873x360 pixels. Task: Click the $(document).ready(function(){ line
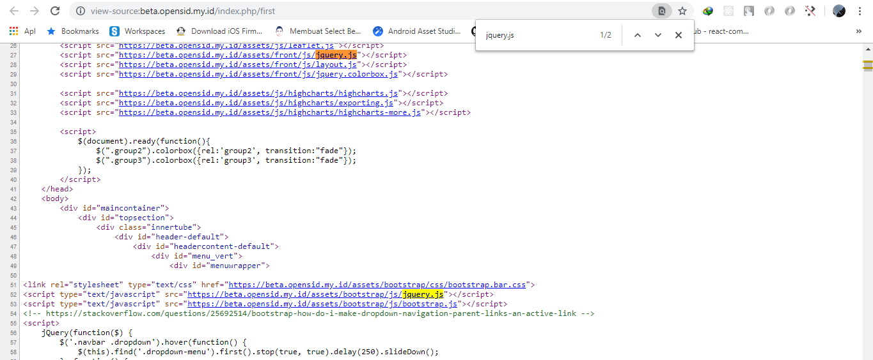[x=144, y=141]
